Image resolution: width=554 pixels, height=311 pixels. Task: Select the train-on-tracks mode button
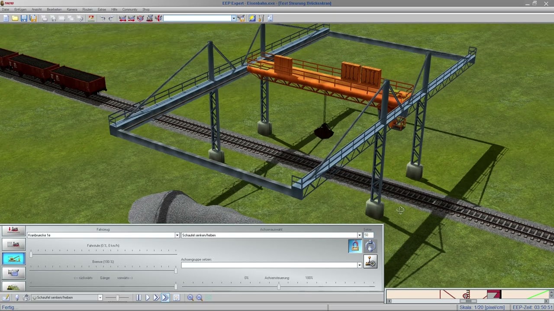[x=13, y=244]
